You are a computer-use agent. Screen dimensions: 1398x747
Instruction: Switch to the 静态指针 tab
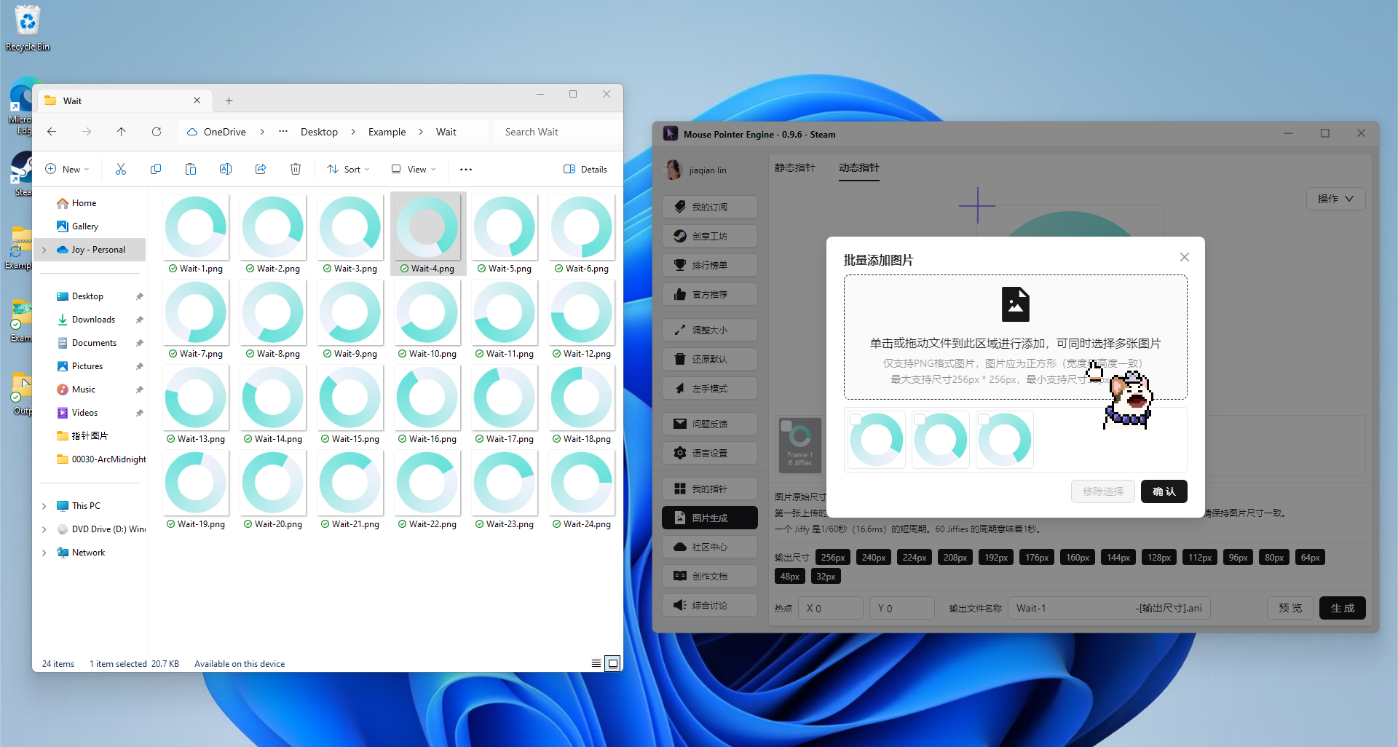794,167
